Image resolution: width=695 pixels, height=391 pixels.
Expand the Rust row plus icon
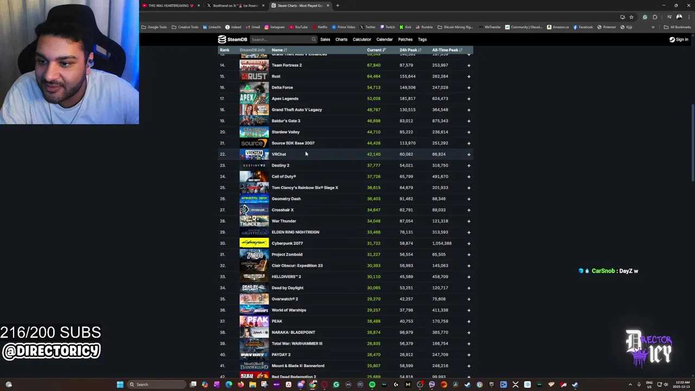point(469,77)
